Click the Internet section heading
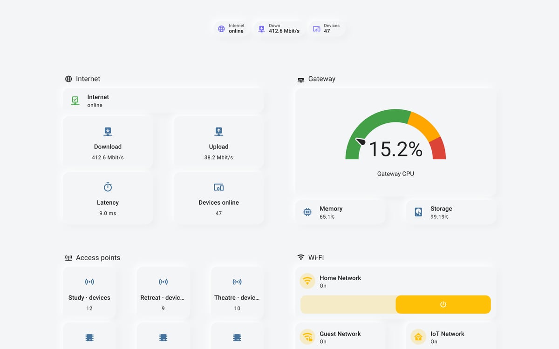Image resolution: width=559 pixels, height=349 pixels. (88, 79)
